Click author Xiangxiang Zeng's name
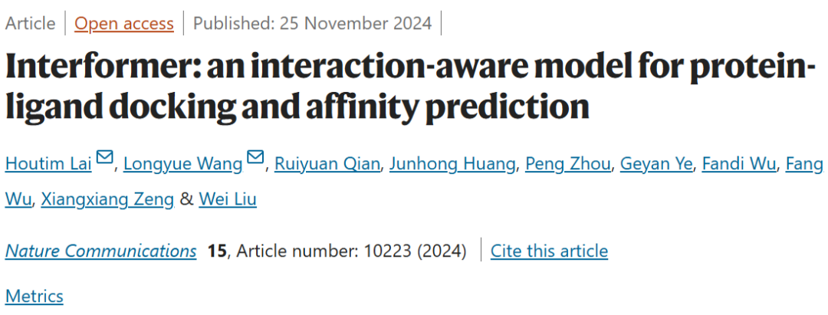 [x=107, y=200]
